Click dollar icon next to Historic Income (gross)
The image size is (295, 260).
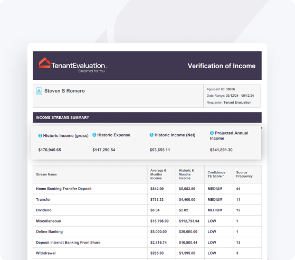click(40, 136)
